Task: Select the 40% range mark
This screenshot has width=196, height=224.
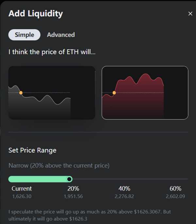Action: pos(124,189)
